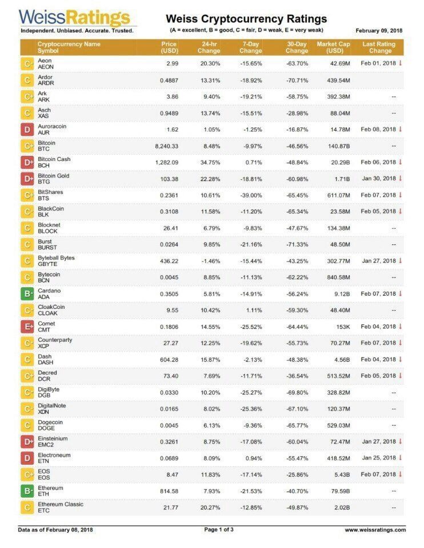Click the Ethereum Classic ETC row name
Image resolution: width=424 pixels, height=548 pixels.
tap(61, 507)
